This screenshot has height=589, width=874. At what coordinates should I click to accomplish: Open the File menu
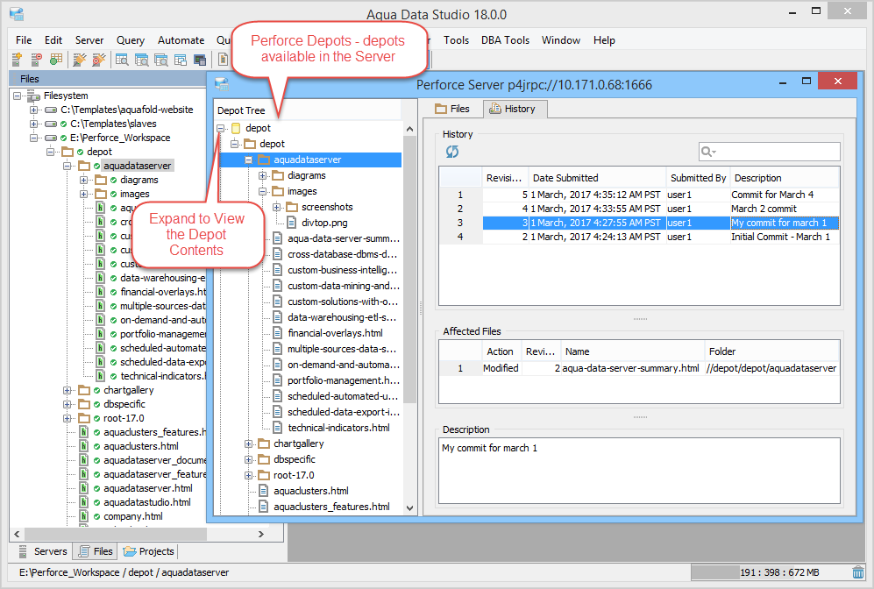pos(24,40)
